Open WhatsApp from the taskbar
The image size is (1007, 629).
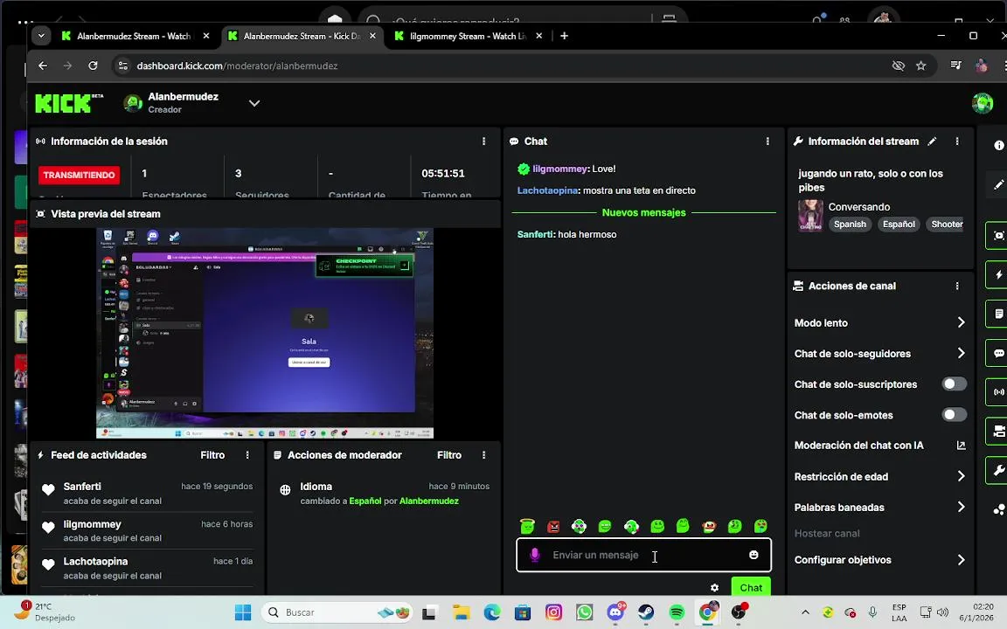[x=585, y=612]
